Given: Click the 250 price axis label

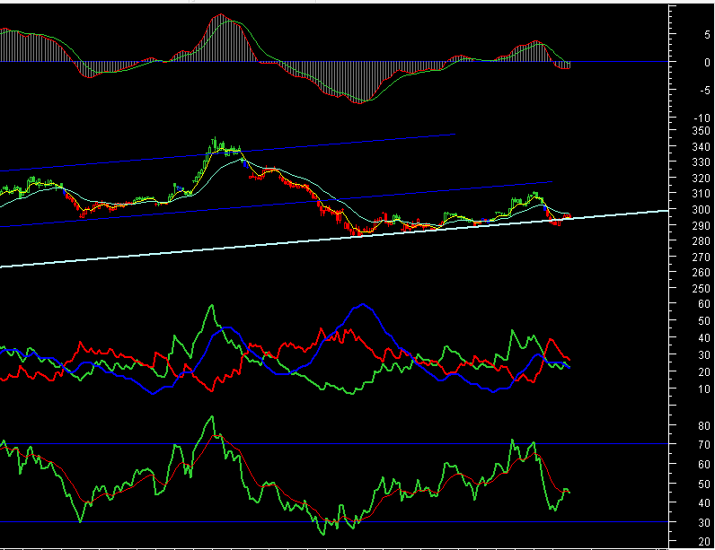Looking at the screenshot, I should [701, 288].
